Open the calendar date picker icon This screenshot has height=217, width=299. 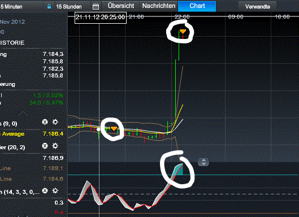coord(96,7)
